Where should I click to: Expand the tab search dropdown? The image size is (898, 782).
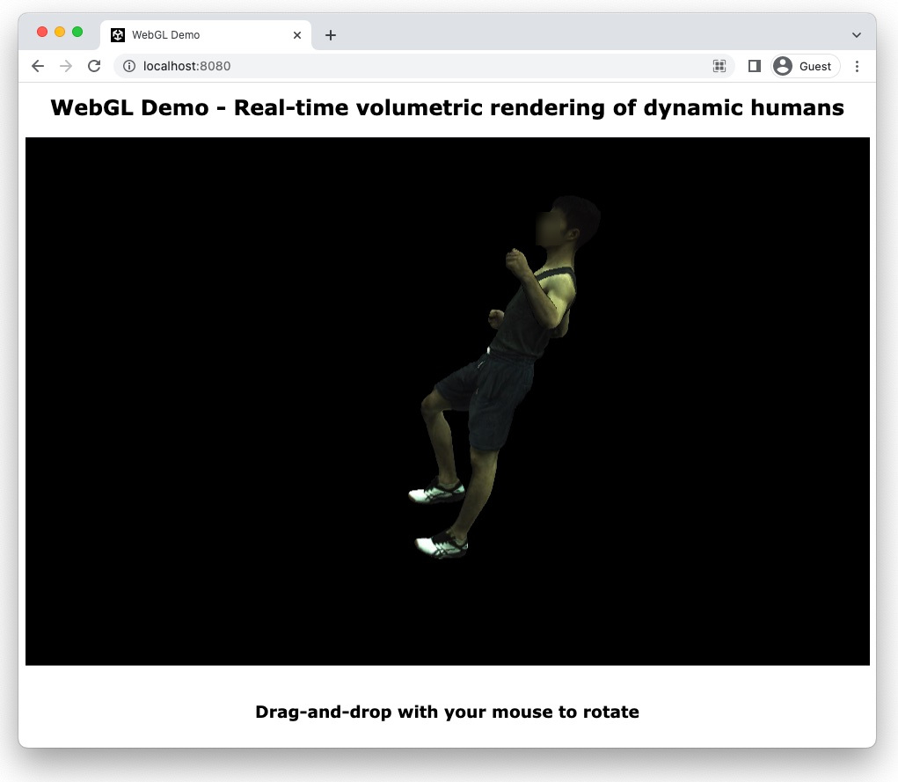(x=856, y=35)
